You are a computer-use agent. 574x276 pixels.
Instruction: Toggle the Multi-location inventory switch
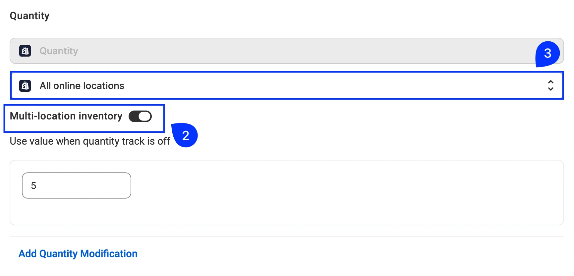[x=140, y=116]
